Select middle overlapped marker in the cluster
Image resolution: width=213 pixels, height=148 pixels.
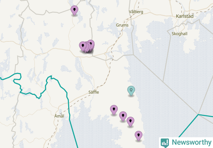coord(87,47)
